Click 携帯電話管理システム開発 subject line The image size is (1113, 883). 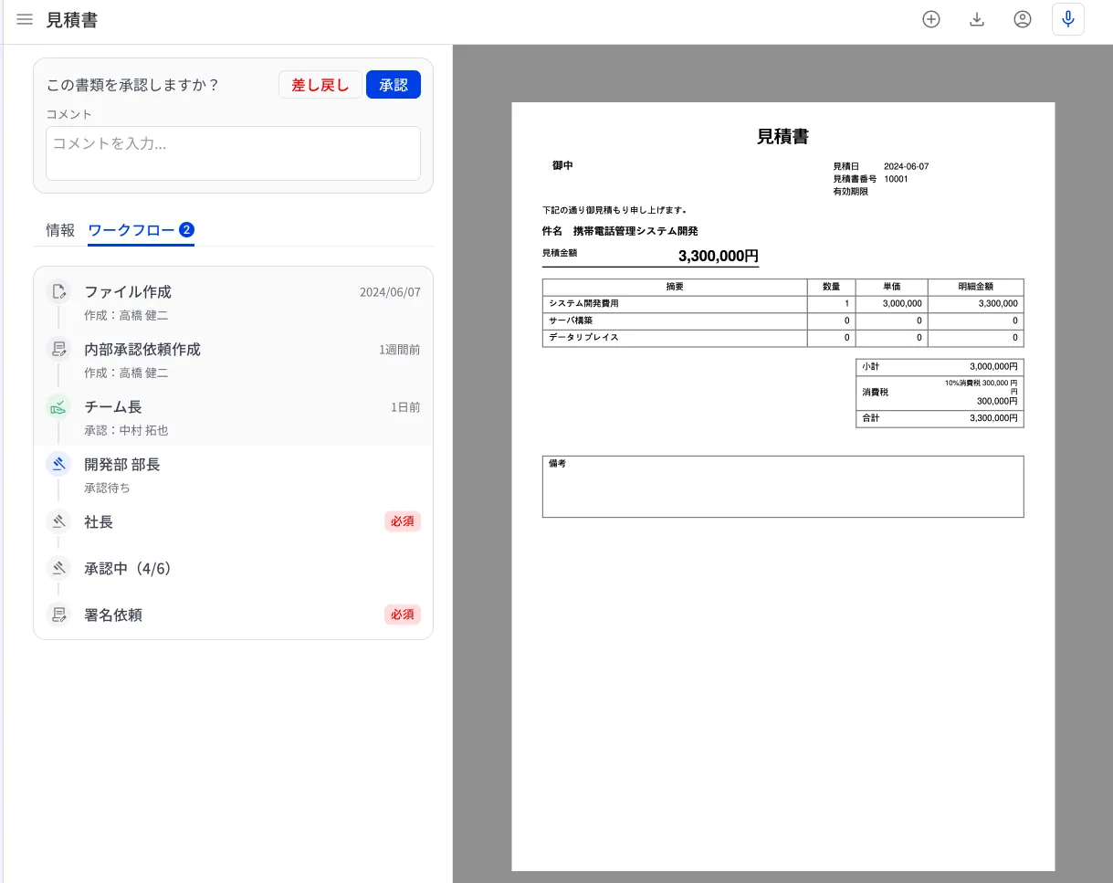(x=635, y=231)
